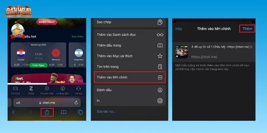
Task: Open the Zclub tab
Action: 31,90
